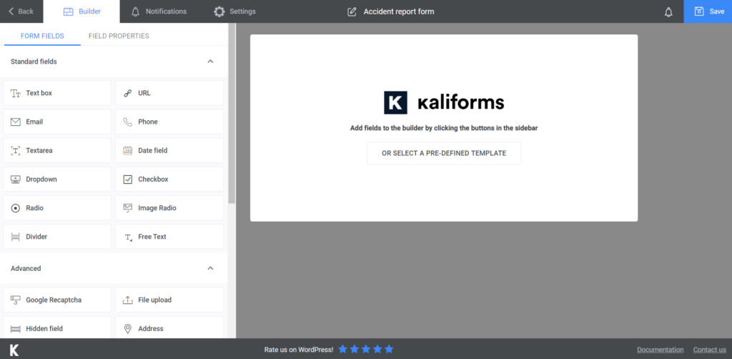
Task: Collapse the Advanced section
Action: [211, 268]
